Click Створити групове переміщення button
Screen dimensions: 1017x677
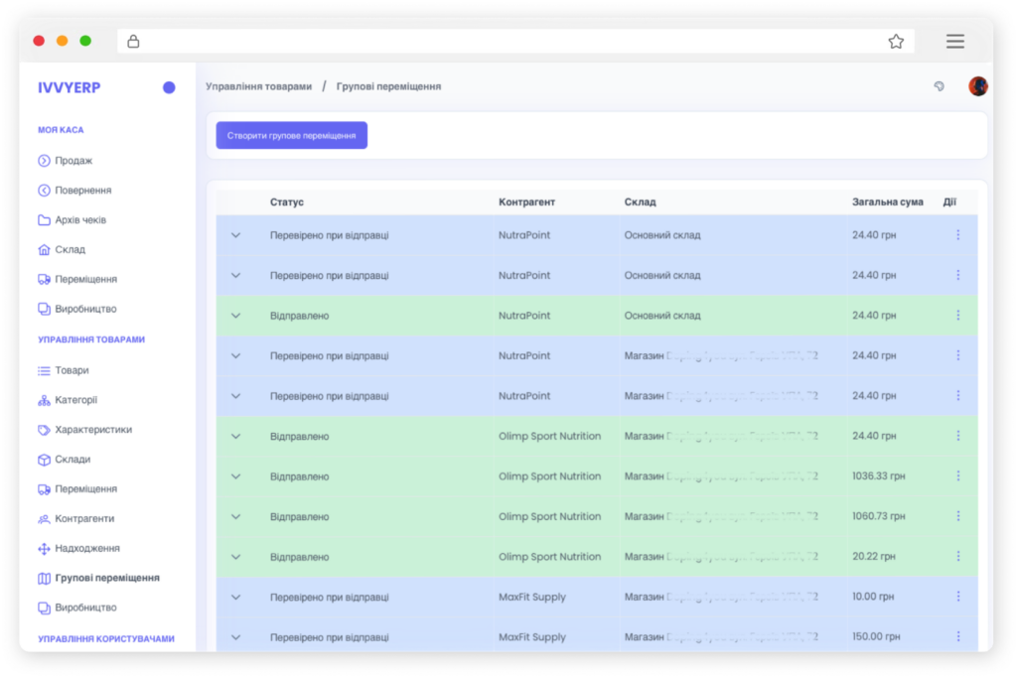[x=292, y=135]
